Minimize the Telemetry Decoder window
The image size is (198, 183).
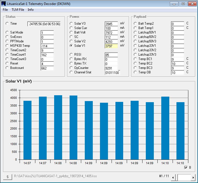[x=174, y=4]
